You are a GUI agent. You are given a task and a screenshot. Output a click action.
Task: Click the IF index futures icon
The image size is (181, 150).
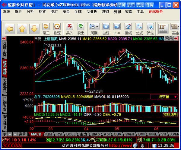click(x=163, y=29)
